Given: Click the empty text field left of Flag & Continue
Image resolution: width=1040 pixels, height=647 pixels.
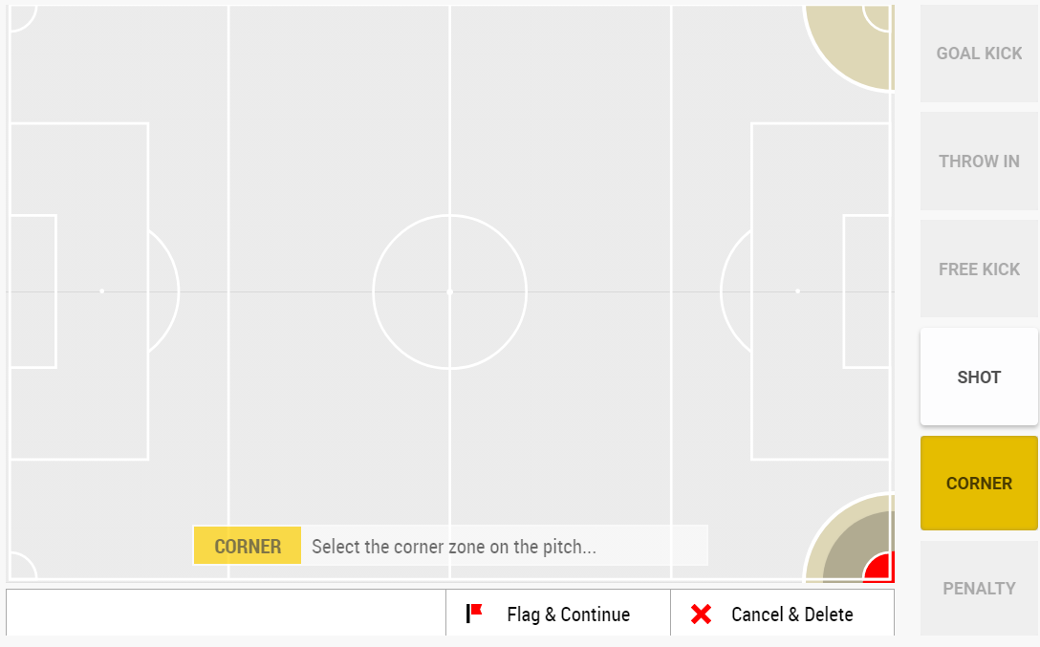Looking at the screenshot, I should (226, 614).
